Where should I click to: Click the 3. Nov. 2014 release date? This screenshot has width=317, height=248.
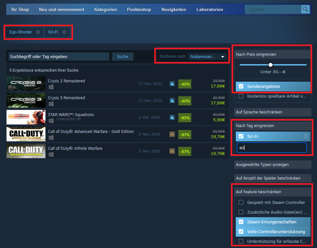click(x=149, y=134)
